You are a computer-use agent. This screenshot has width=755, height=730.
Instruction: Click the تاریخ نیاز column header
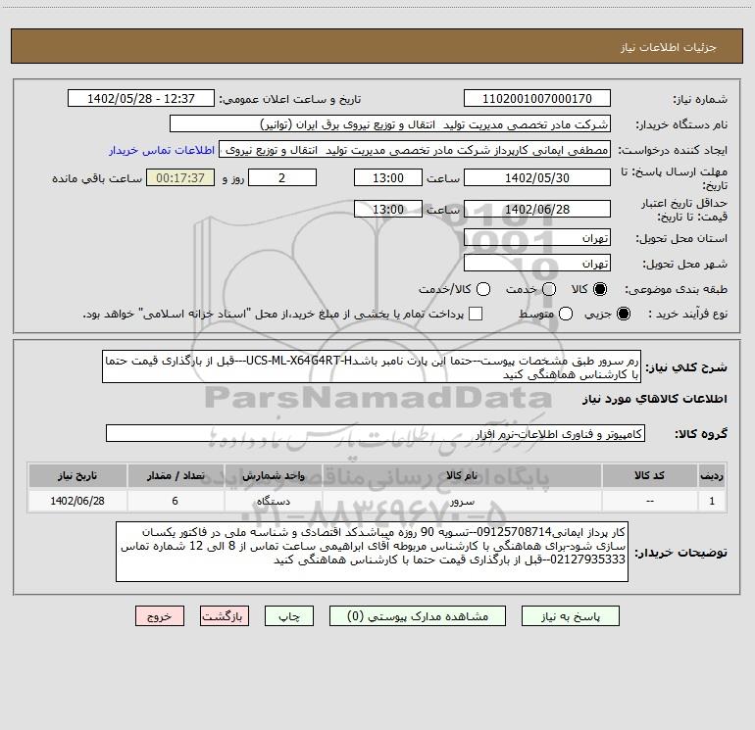point(77,475)
